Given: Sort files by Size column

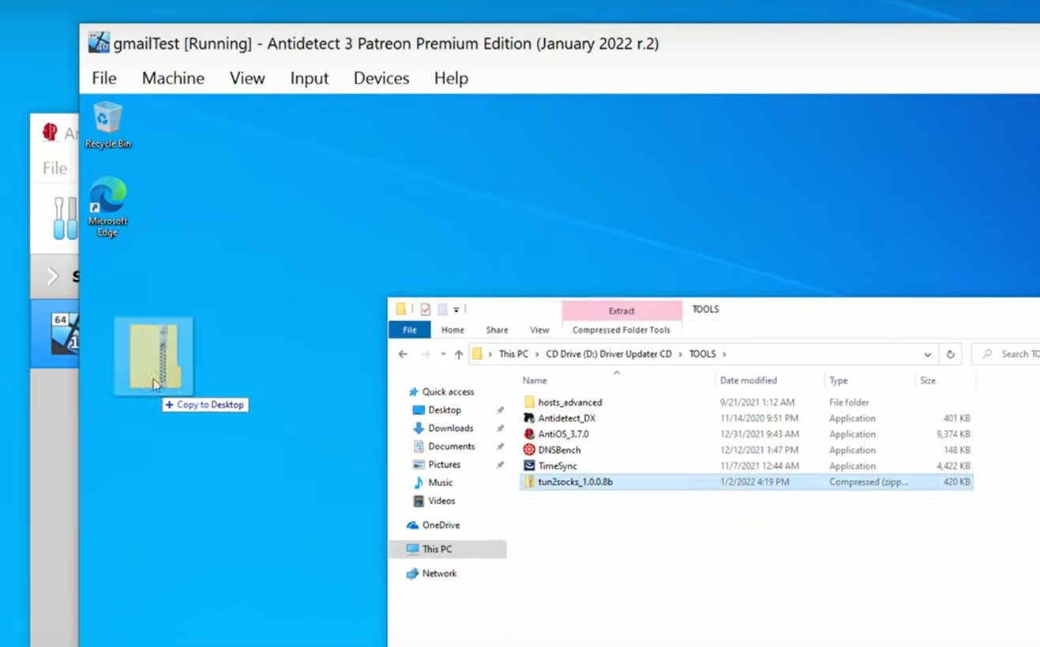Looking at the screenshot, I should click(928, 380).
